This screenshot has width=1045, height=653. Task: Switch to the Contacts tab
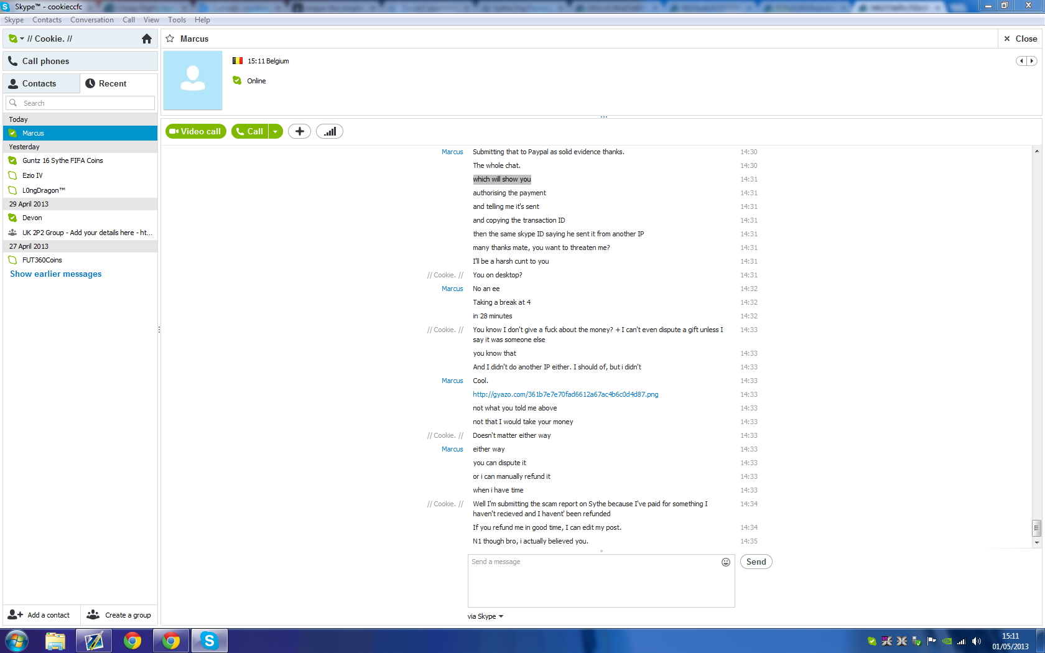pyautogui.click(x=41, y=83)
